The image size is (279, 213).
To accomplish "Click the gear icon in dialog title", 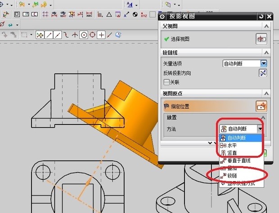I will pos(163,17).
